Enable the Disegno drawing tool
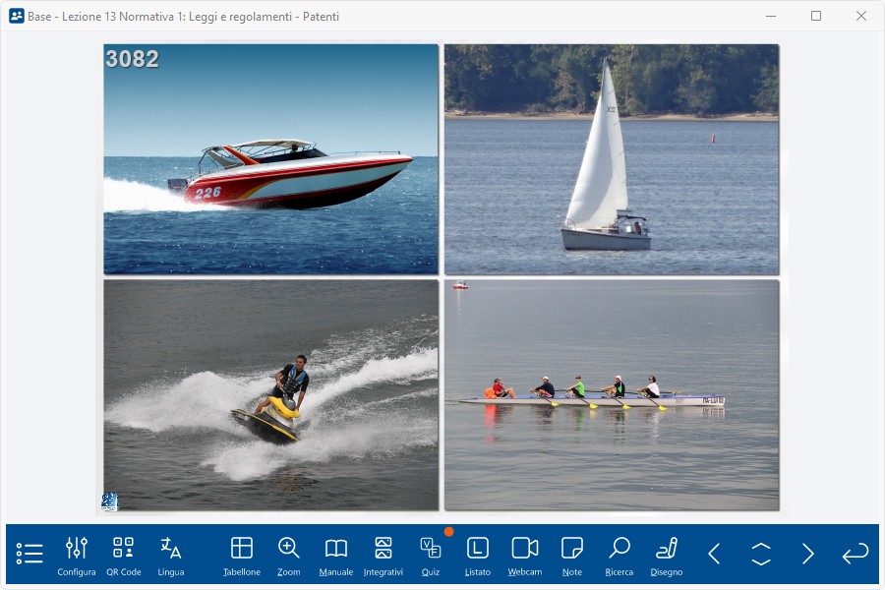This screenshot has height=590, width=885. pyautogui.click(x=667, y=555)
